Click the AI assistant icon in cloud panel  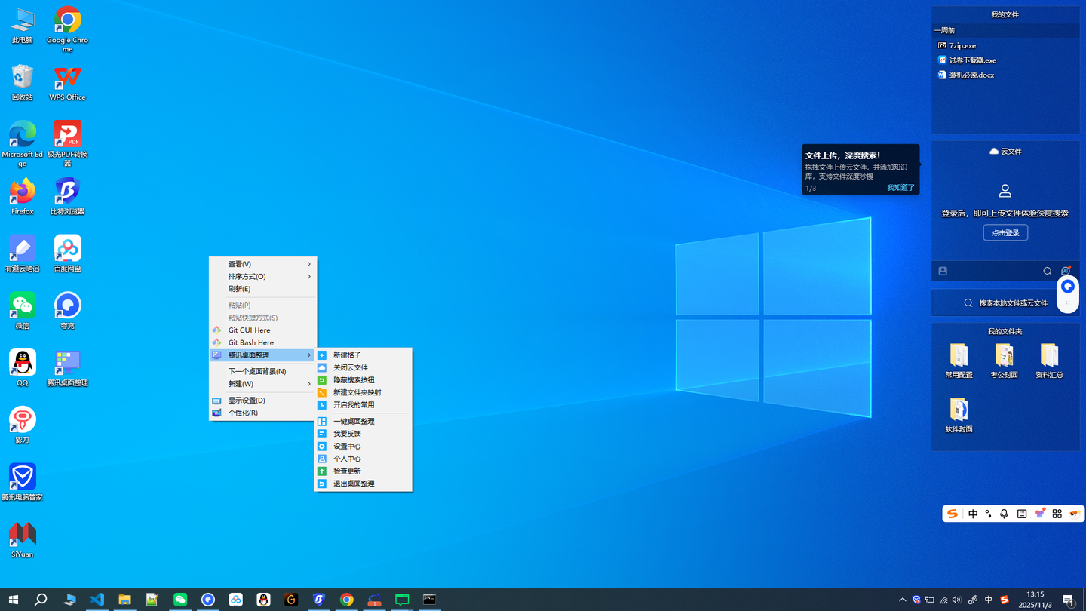pyautogui.click(x=1066, y=271)
